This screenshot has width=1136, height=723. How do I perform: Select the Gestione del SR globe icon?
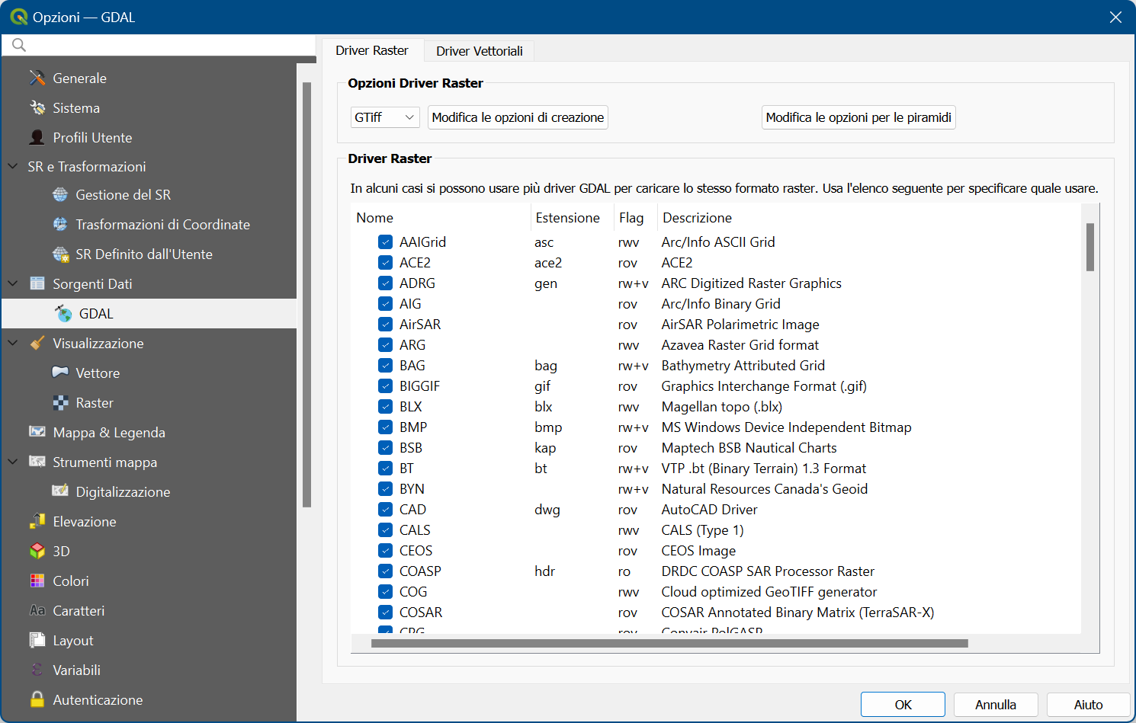point(60,194)
